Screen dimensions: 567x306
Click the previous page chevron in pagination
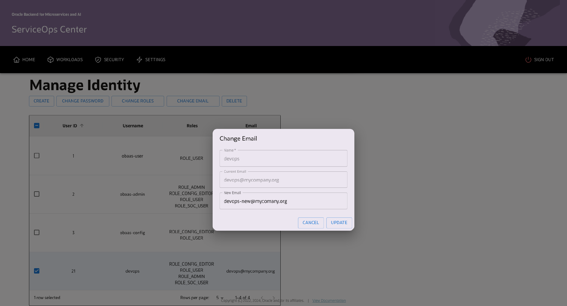coord(262,297)
